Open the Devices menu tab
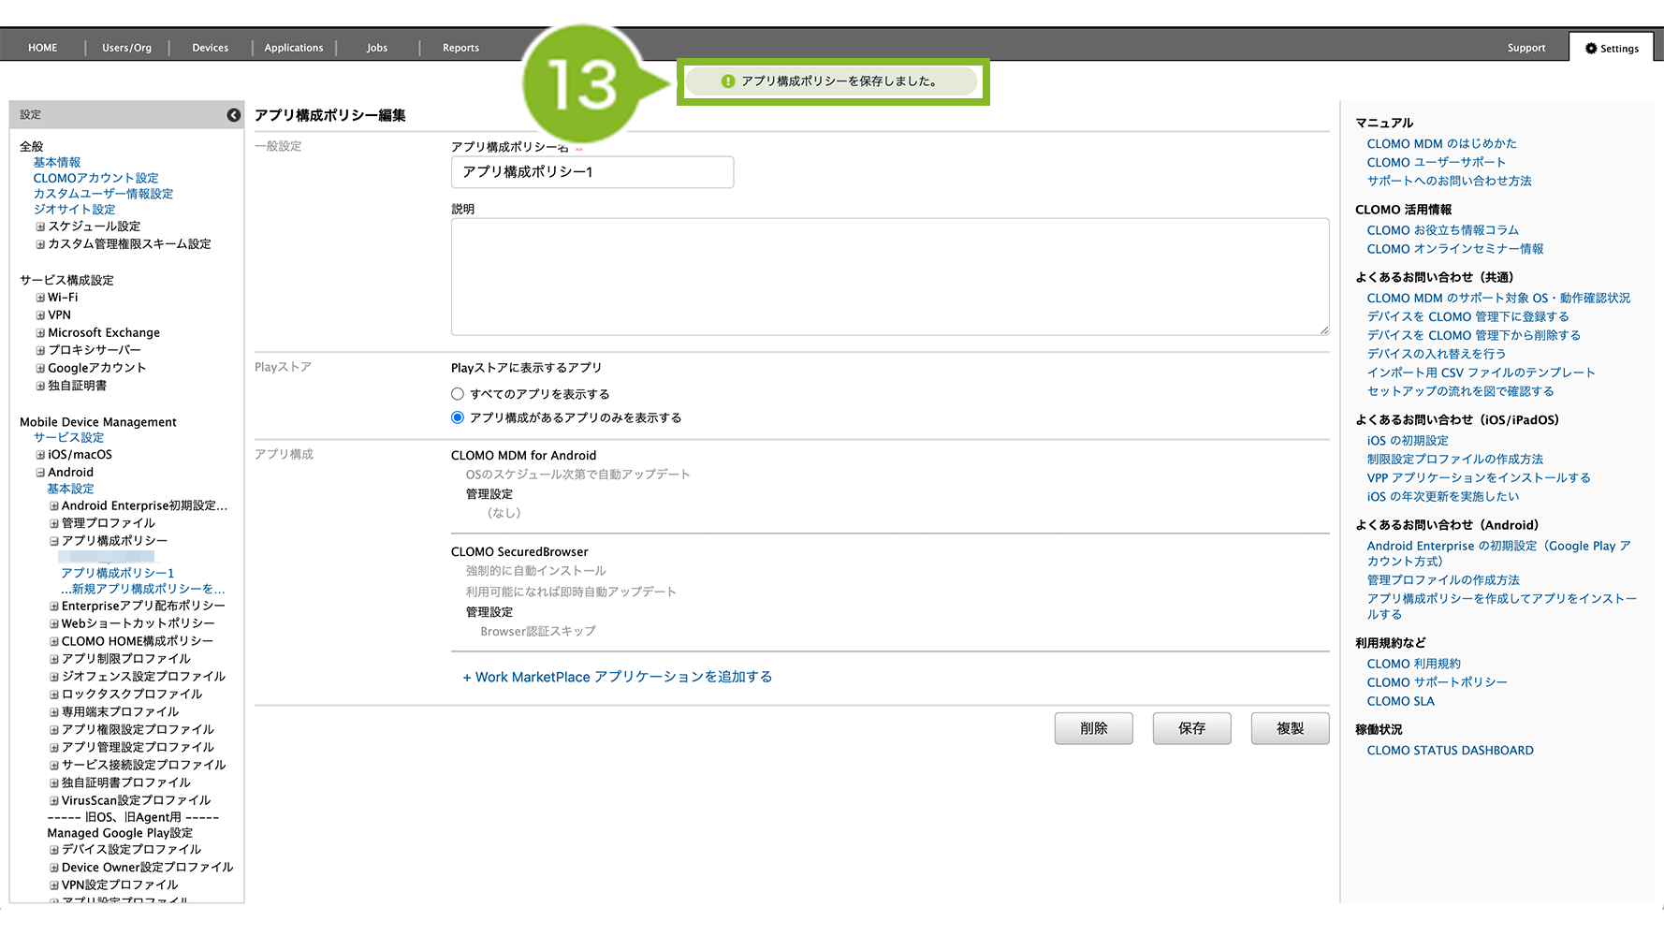 (x=210, y=48)
